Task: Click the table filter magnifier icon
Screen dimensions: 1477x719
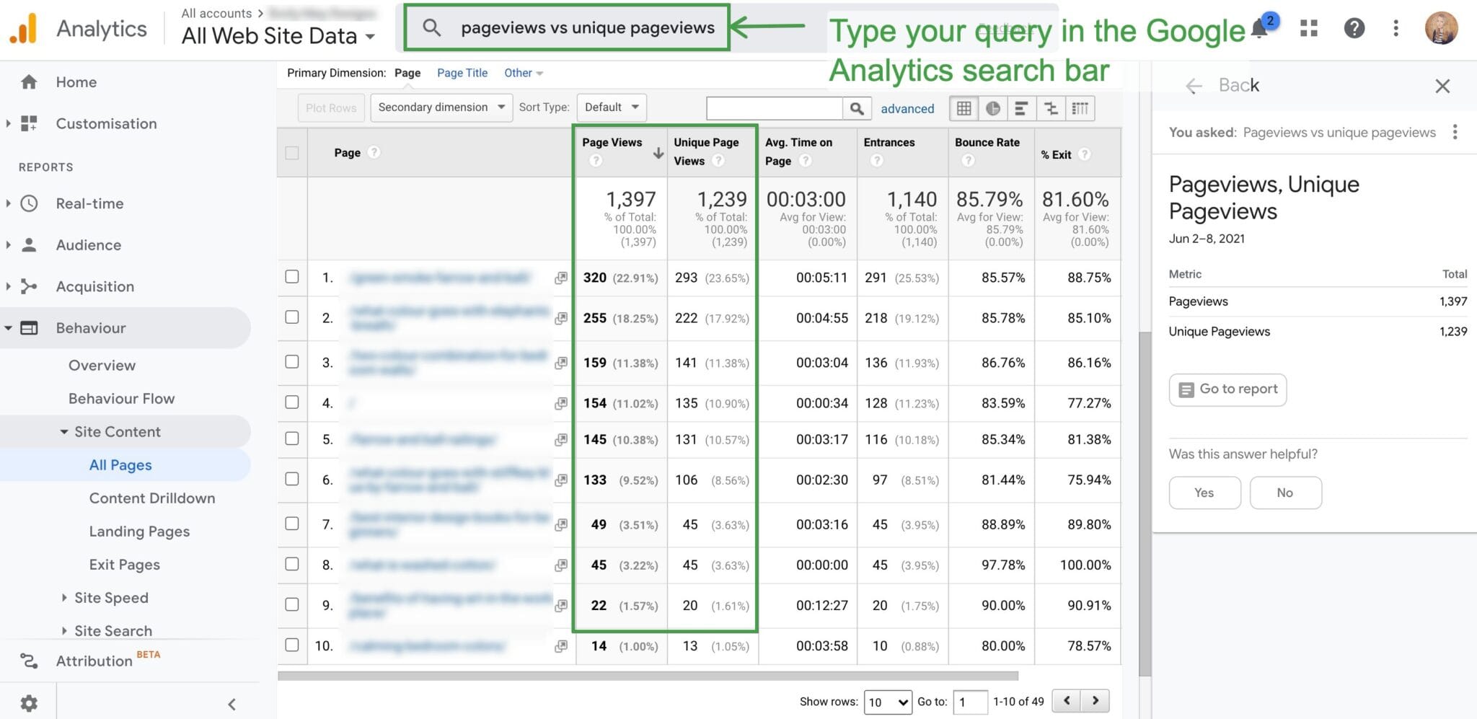Action: point(857,108)
